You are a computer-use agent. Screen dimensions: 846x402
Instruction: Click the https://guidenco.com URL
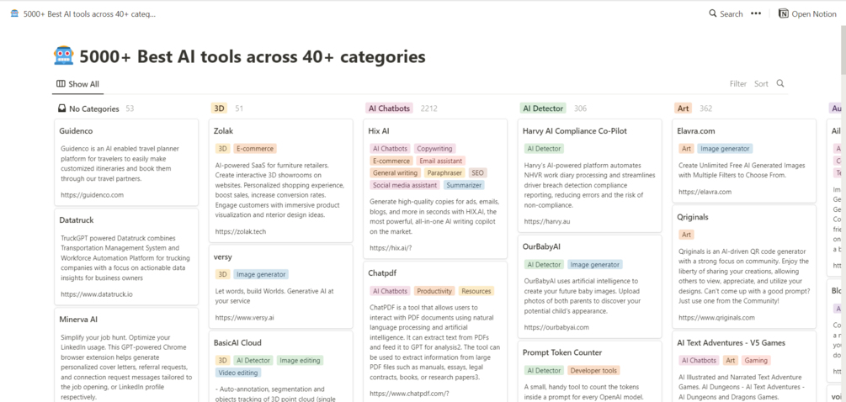pos(93,194)
